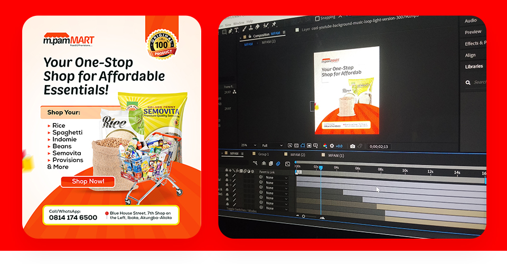Enable the Snapping checkbox

(317, 18)
